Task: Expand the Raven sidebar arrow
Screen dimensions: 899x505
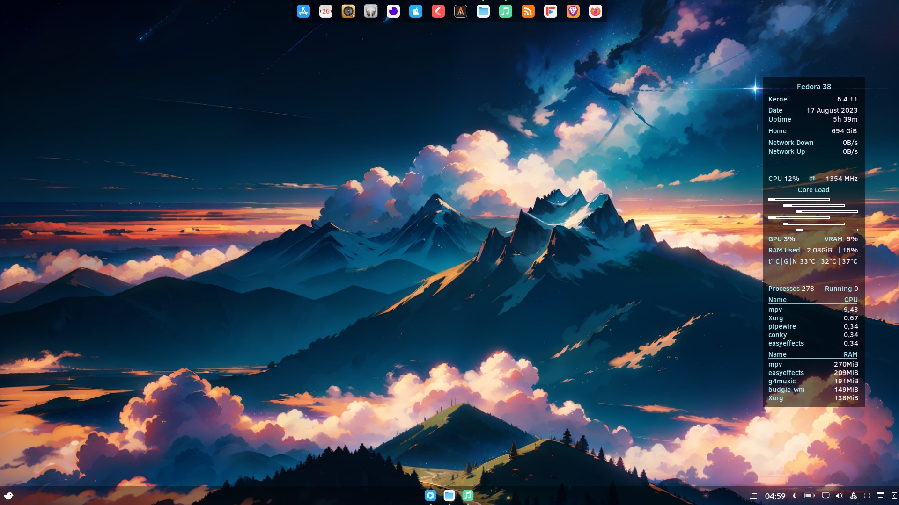Action: [894, 496]
